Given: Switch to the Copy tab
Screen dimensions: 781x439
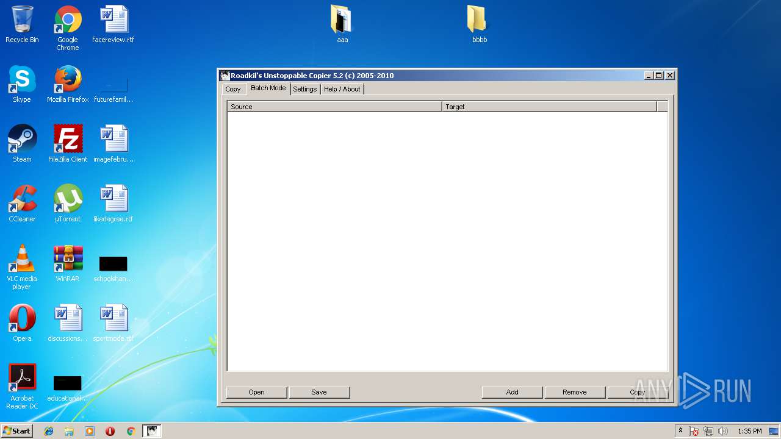Looking at the screenshot, I should (x=233, y=89).
